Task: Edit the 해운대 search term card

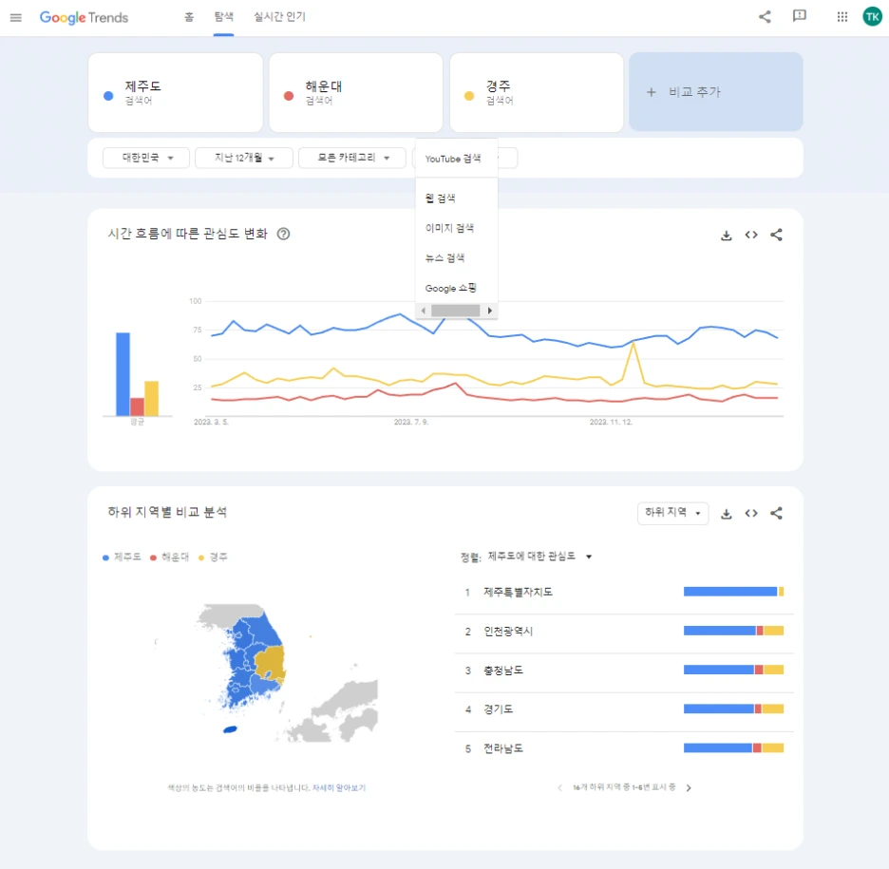Action: 356,92
